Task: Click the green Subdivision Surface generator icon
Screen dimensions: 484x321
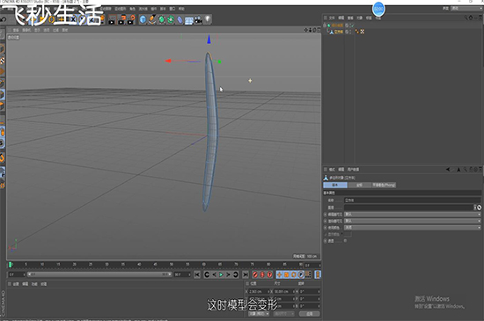Action: (x=161, y=19)
